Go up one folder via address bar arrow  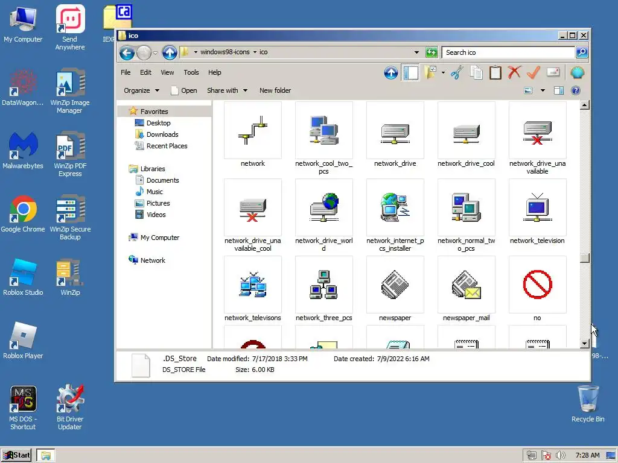(x=170, y=52)
